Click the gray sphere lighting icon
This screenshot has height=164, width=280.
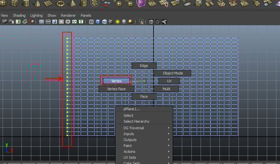click(x=124, y=22)
